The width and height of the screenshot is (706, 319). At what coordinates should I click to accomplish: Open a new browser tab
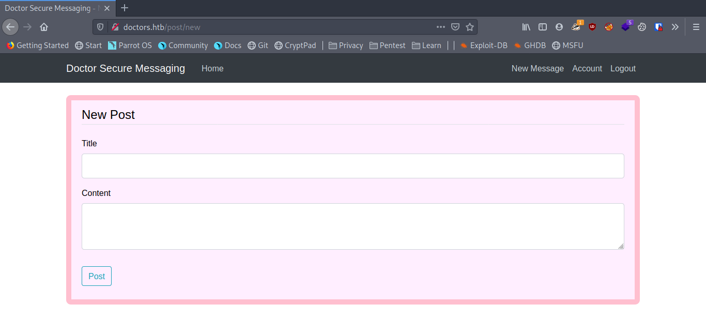125,8
